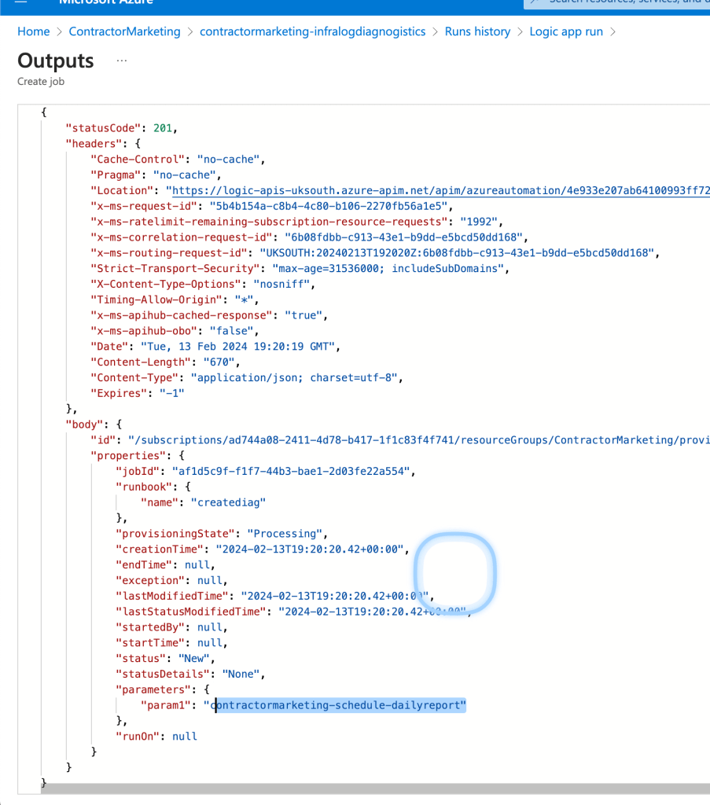Click the "lastModifiedTime" line
The width and height of the screenshot is (710, 805).
(274, 596)
